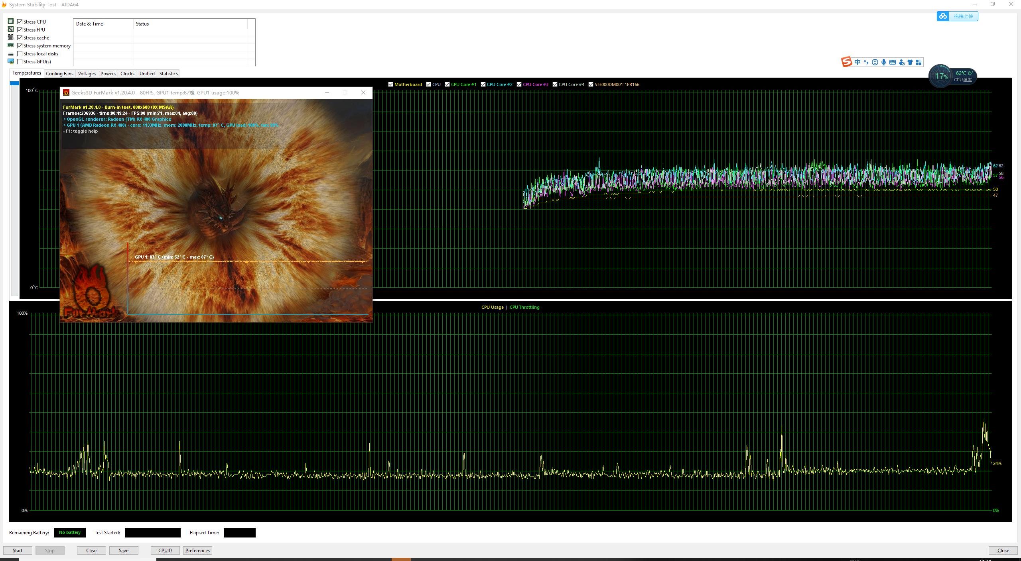Enable Stress local disks option

coord(20,53)
